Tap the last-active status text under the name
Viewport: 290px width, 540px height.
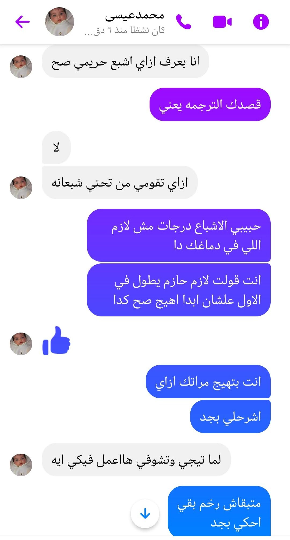[x=124, y=30]
